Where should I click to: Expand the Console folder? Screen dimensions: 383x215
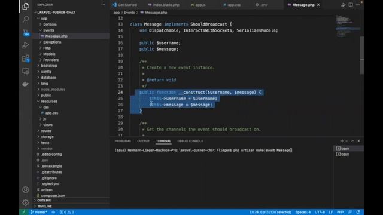pos(50,24)
